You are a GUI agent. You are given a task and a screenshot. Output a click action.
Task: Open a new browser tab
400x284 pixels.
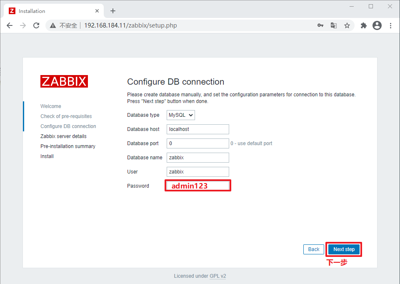coord(113,11)
